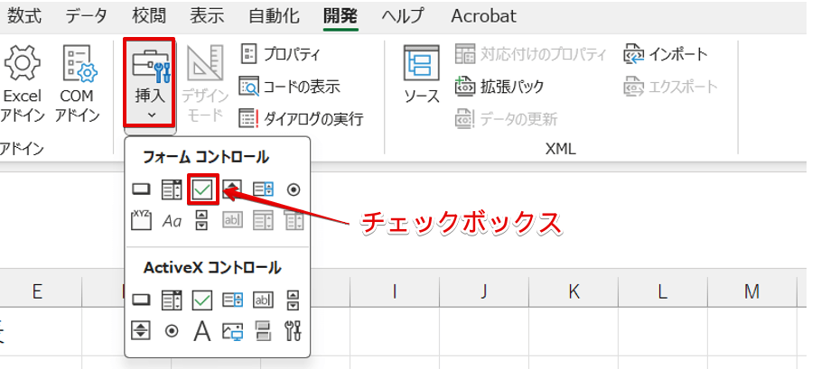Insert a Form Control option button
Viewport: 821px width, 369px height.
294,189
